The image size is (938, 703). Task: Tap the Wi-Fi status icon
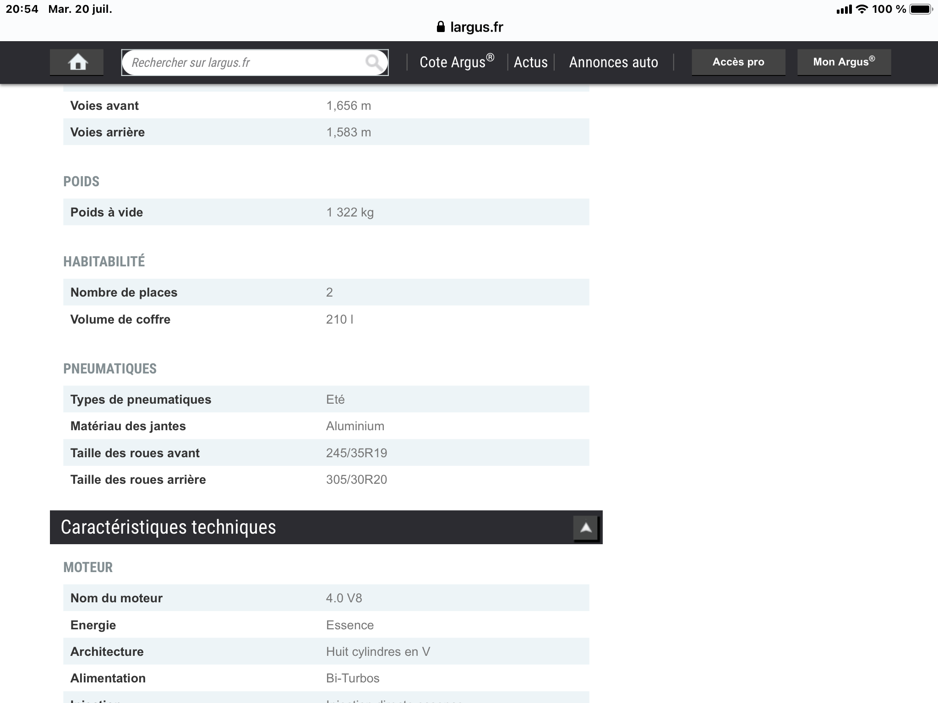[862, 9]
